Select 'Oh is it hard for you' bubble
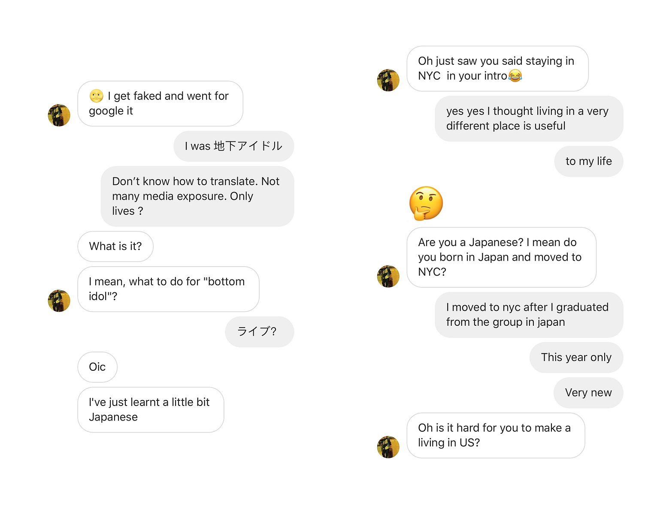Image resolution: width=666 pixels, height=514 pixels. [496, 436]
